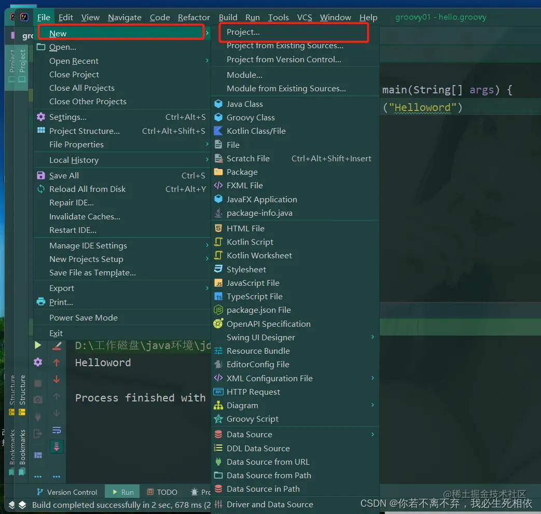Click the "Helloword" string in editor
541x514 pixels.
[x=423, y=108]
